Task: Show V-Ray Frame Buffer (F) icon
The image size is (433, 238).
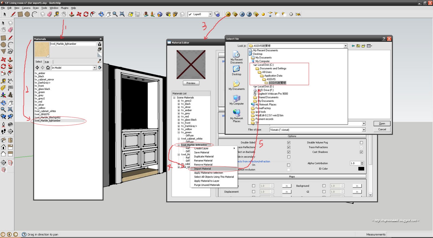Action: [x=256, y=14]
